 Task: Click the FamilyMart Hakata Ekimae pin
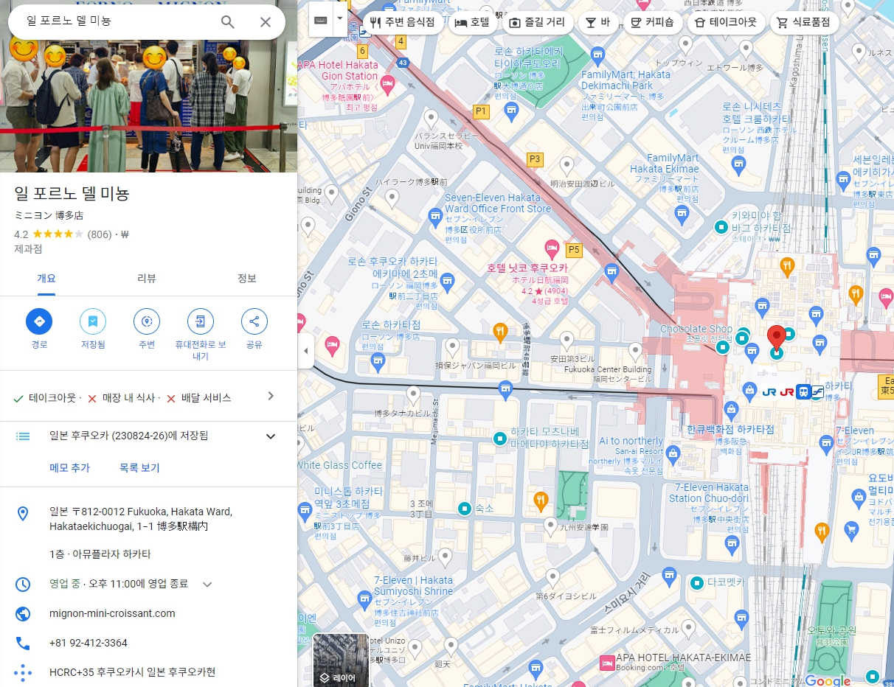(x=682, y=215)
